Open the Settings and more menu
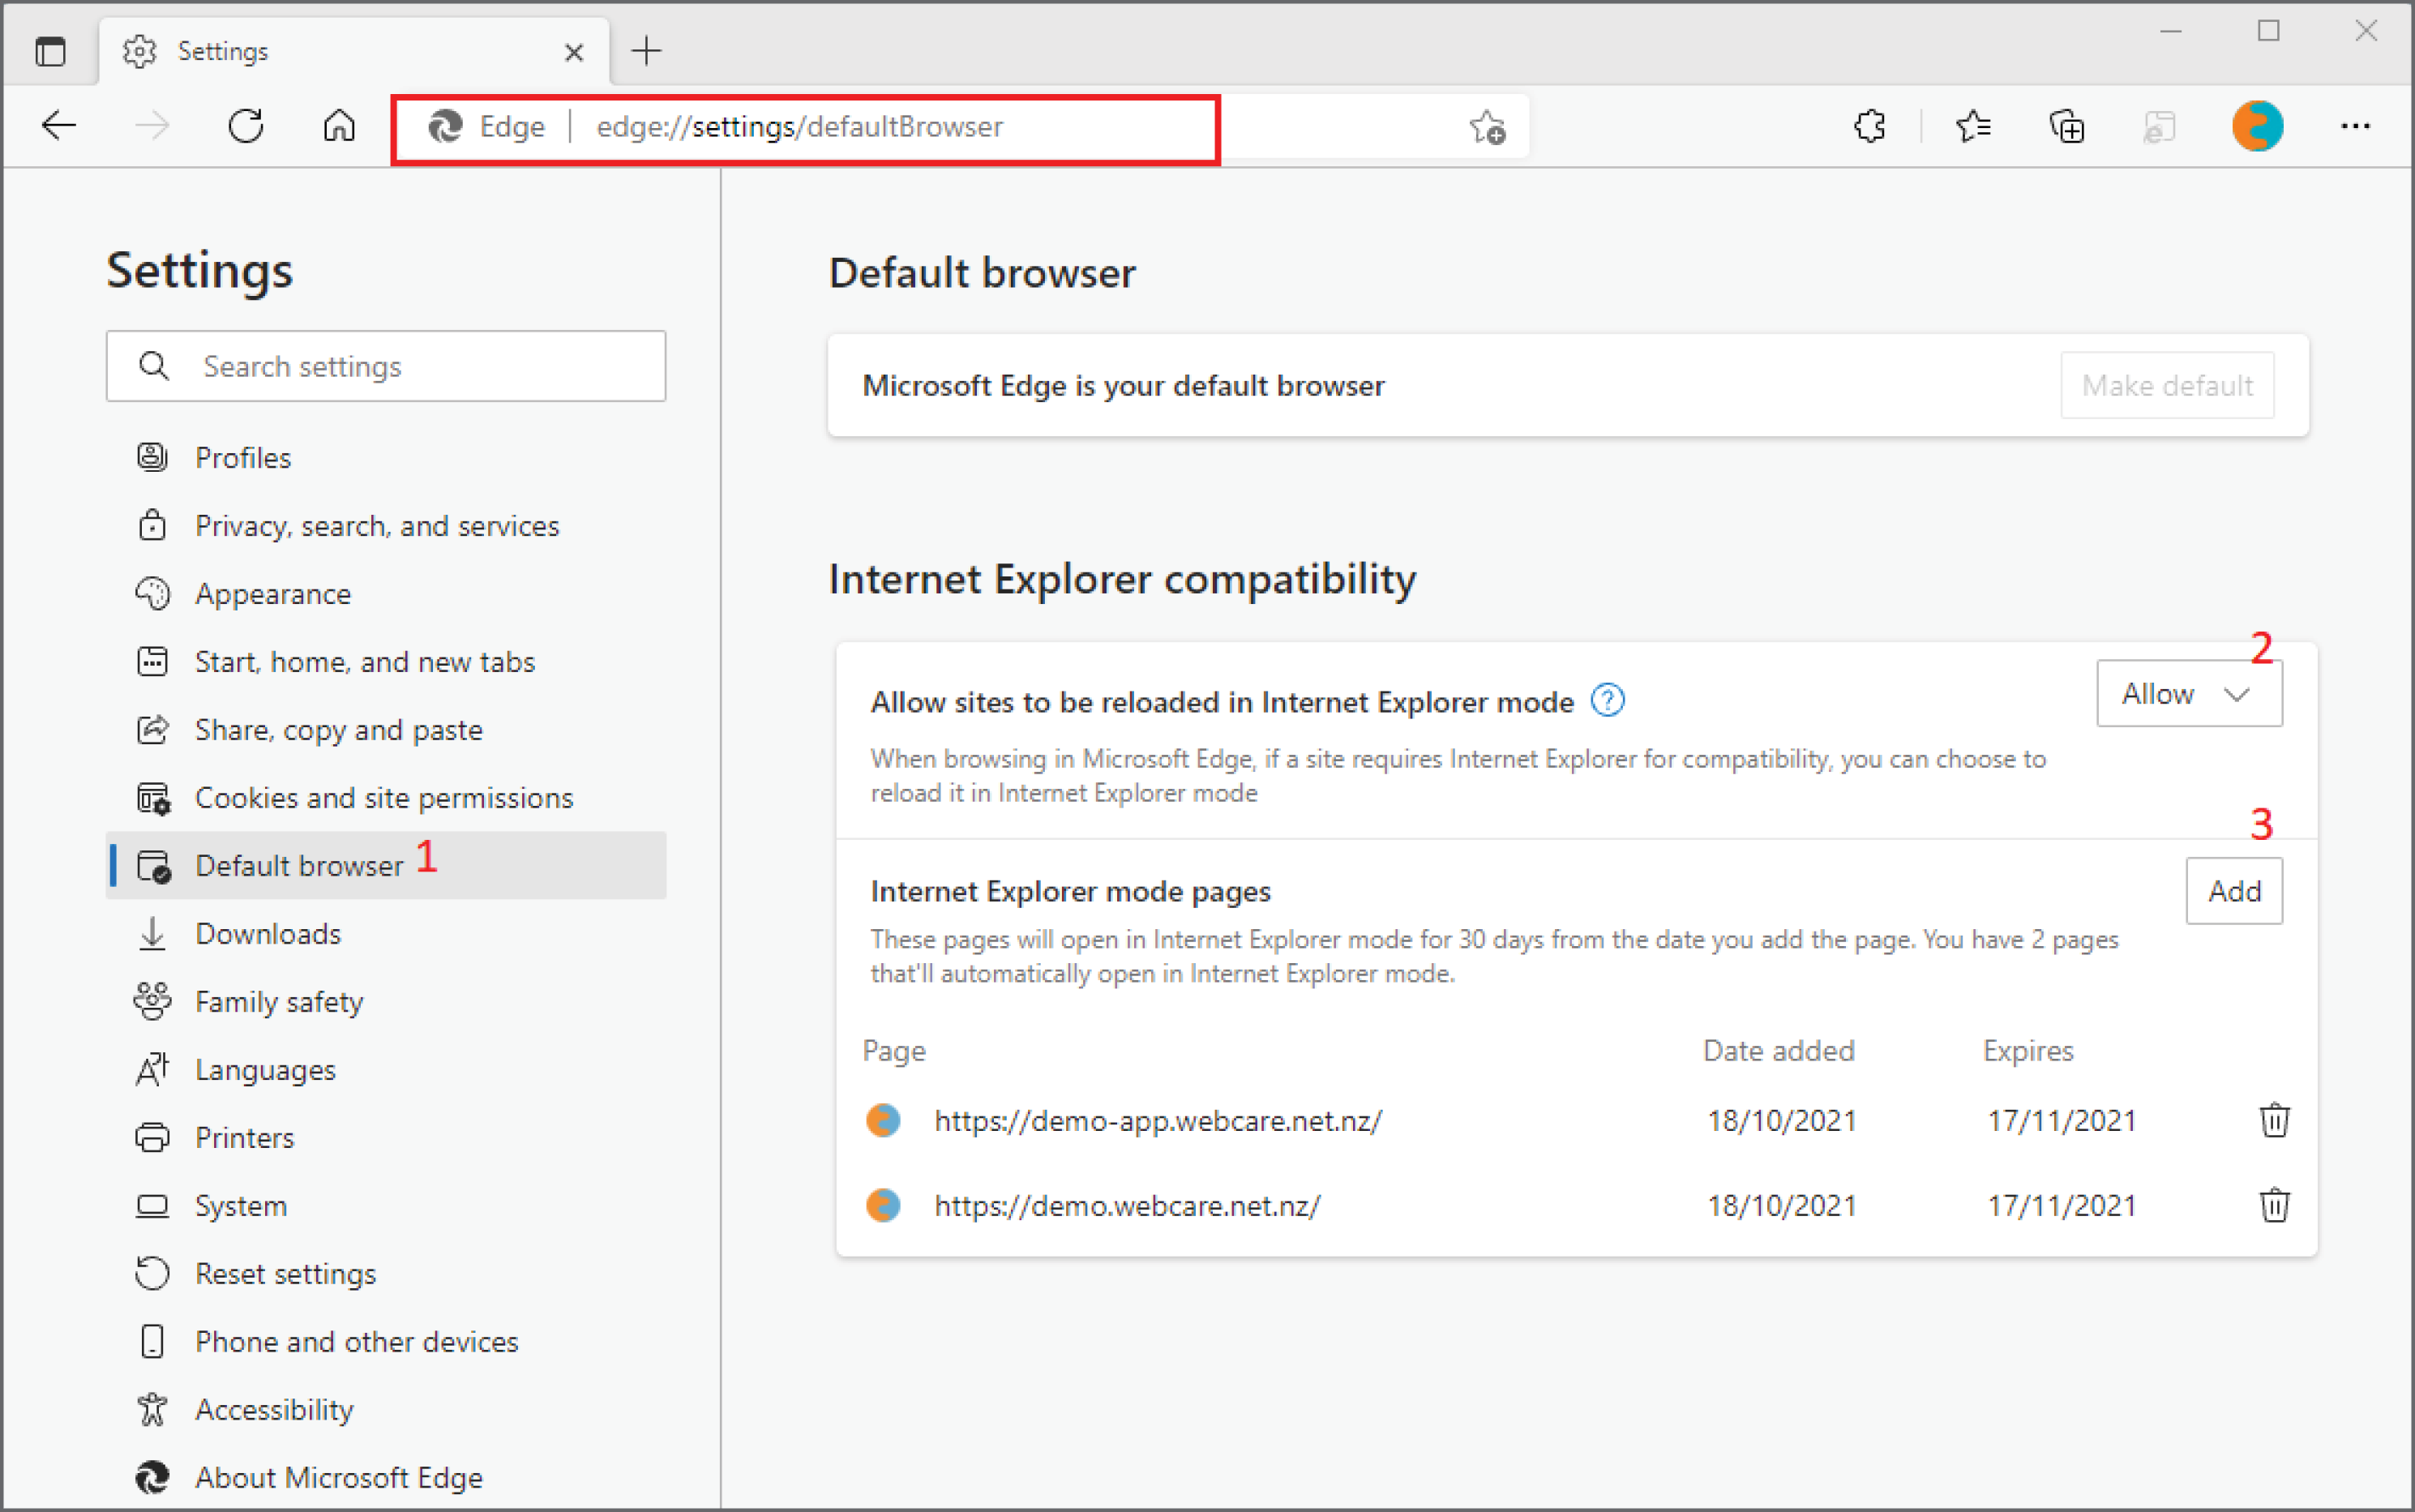 pyautogui.click(x=2357, y=126)
